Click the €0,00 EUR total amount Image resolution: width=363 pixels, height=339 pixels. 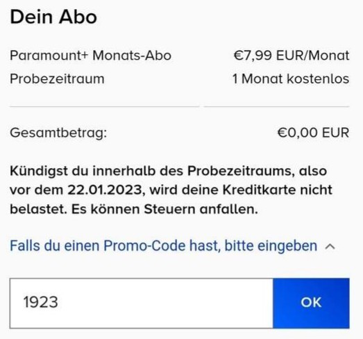coord(313,133)
